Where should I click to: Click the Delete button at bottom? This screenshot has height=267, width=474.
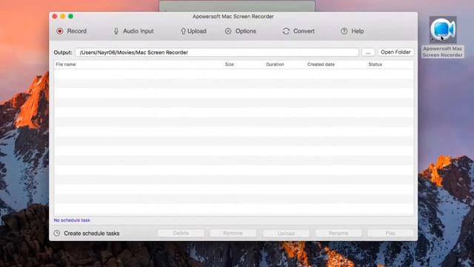pyautogui.click(x=181, y=233)
